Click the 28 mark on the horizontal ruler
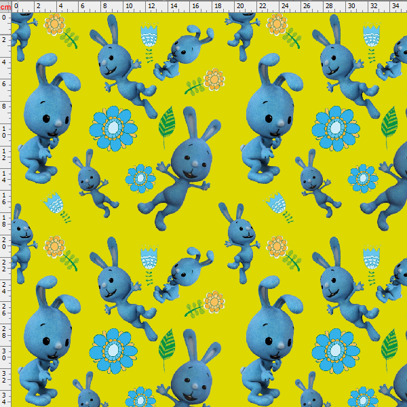Image resolution: width=407 pixels, height=407 pixels. 329,6
